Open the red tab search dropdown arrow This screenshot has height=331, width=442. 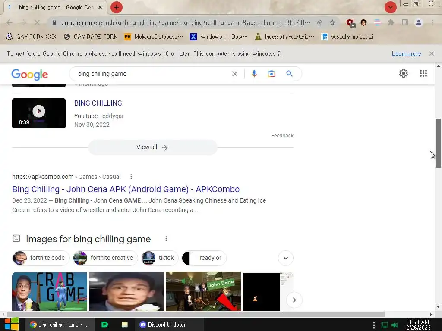point(390,7)
